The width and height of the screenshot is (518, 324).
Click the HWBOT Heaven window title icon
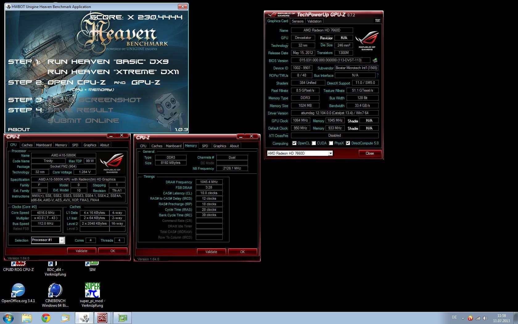click(8, 6)
